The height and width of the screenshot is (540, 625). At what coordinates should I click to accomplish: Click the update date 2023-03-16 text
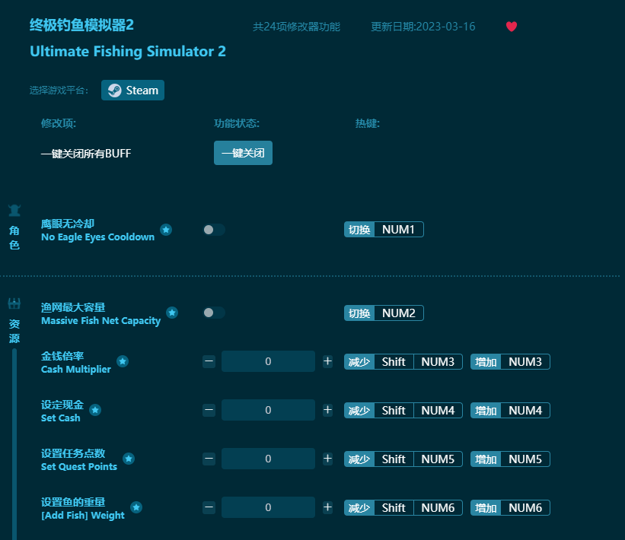pyautogui.click(x=423, y=27)
